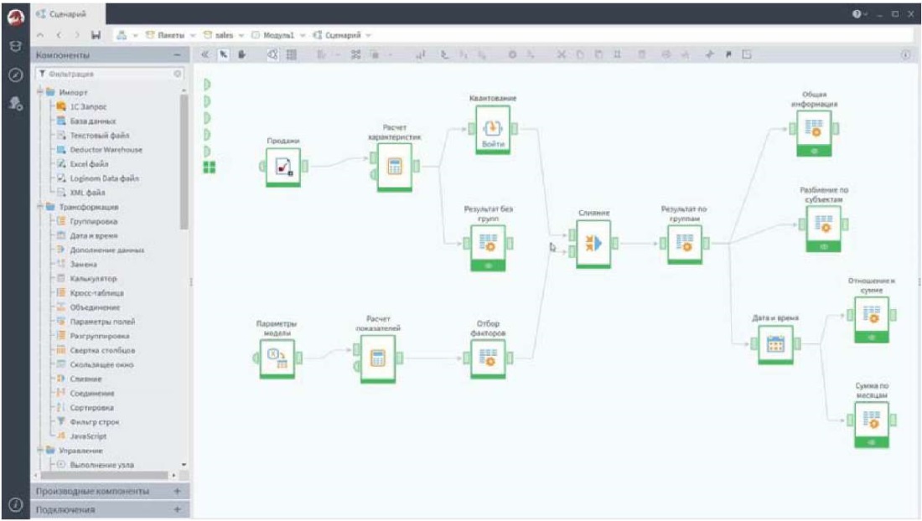Navigate back with the left arrow
Viewport: 922px width, 521px height.
click(59, 35)
